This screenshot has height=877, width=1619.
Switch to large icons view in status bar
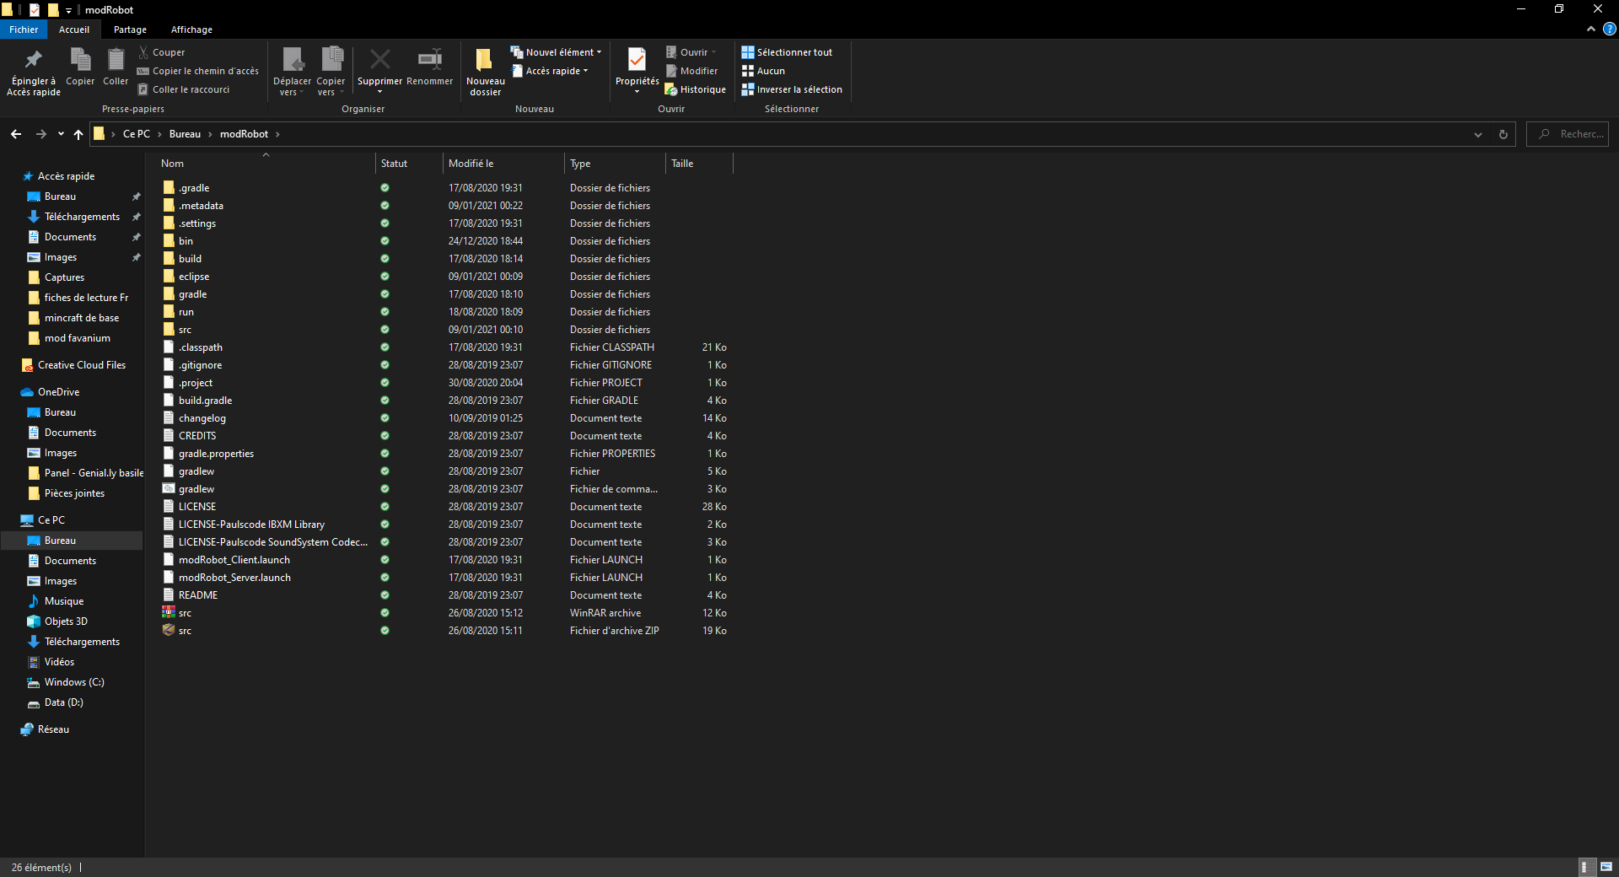coord(1606,867)
